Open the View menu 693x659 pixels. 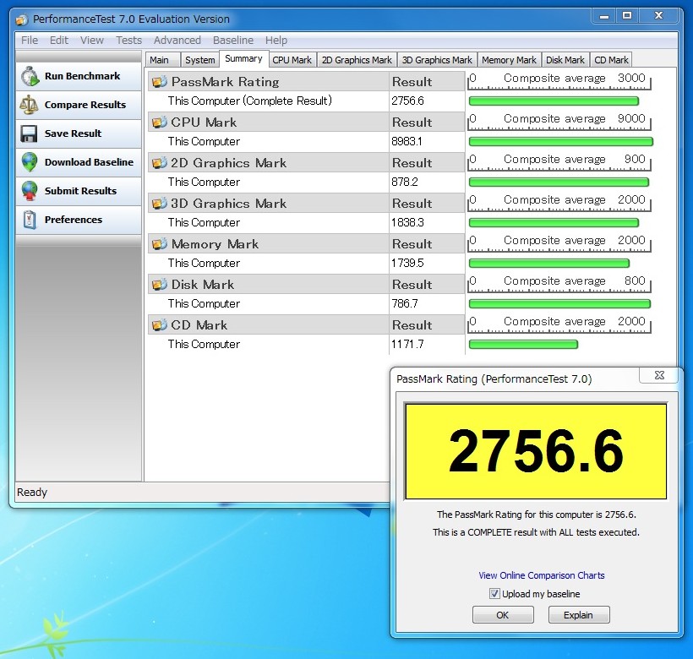[92, 41]
